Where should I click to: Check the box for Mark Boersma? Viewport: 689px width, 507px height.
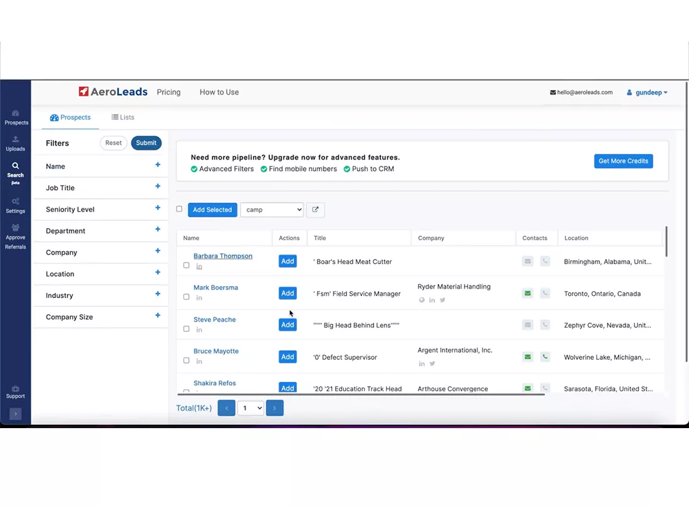186,297
